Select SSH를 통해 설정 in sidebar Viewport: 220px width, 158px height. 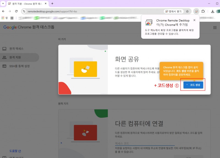pos(20,66)
